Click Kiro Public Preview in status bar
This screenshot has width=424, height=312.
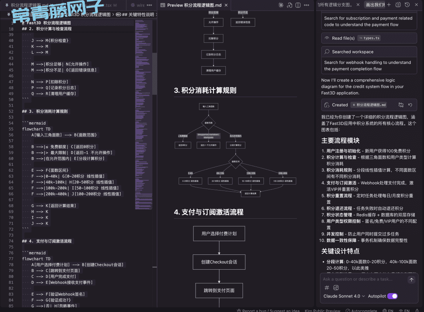[322, 310]
